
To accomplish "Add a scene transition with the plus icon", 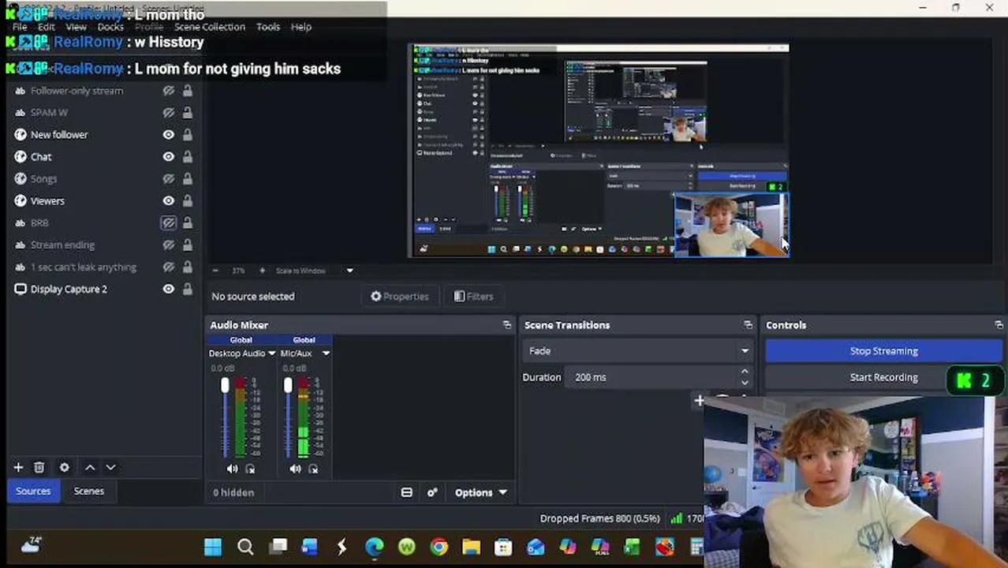I will 699,401.
